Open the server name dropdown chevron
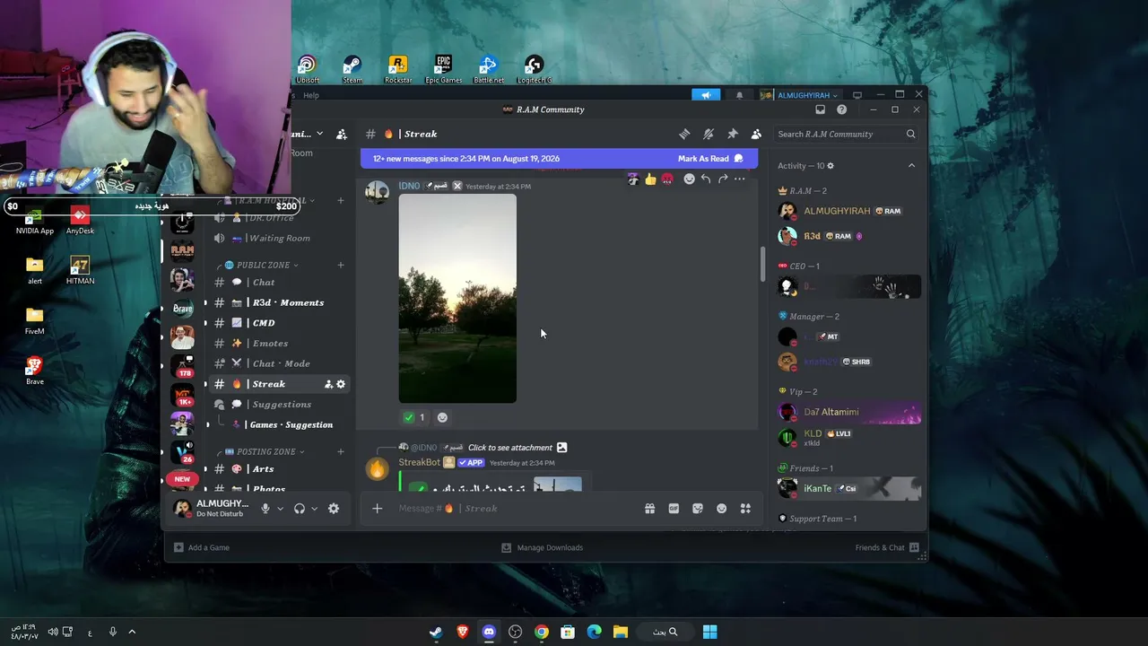Image resolution: width=1148 pixels, height=646 pixels. coord(319,134)
